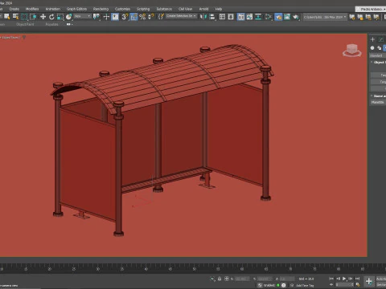
Task: Switch to Populate ribbon tab
Action: [x=51, y=24]
